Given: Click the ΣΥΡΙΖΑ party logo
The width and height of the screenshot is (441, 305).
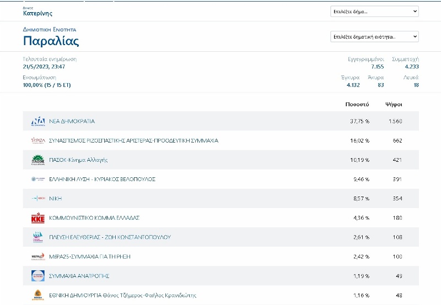Looking at the screenshot, I should [38, 140].
